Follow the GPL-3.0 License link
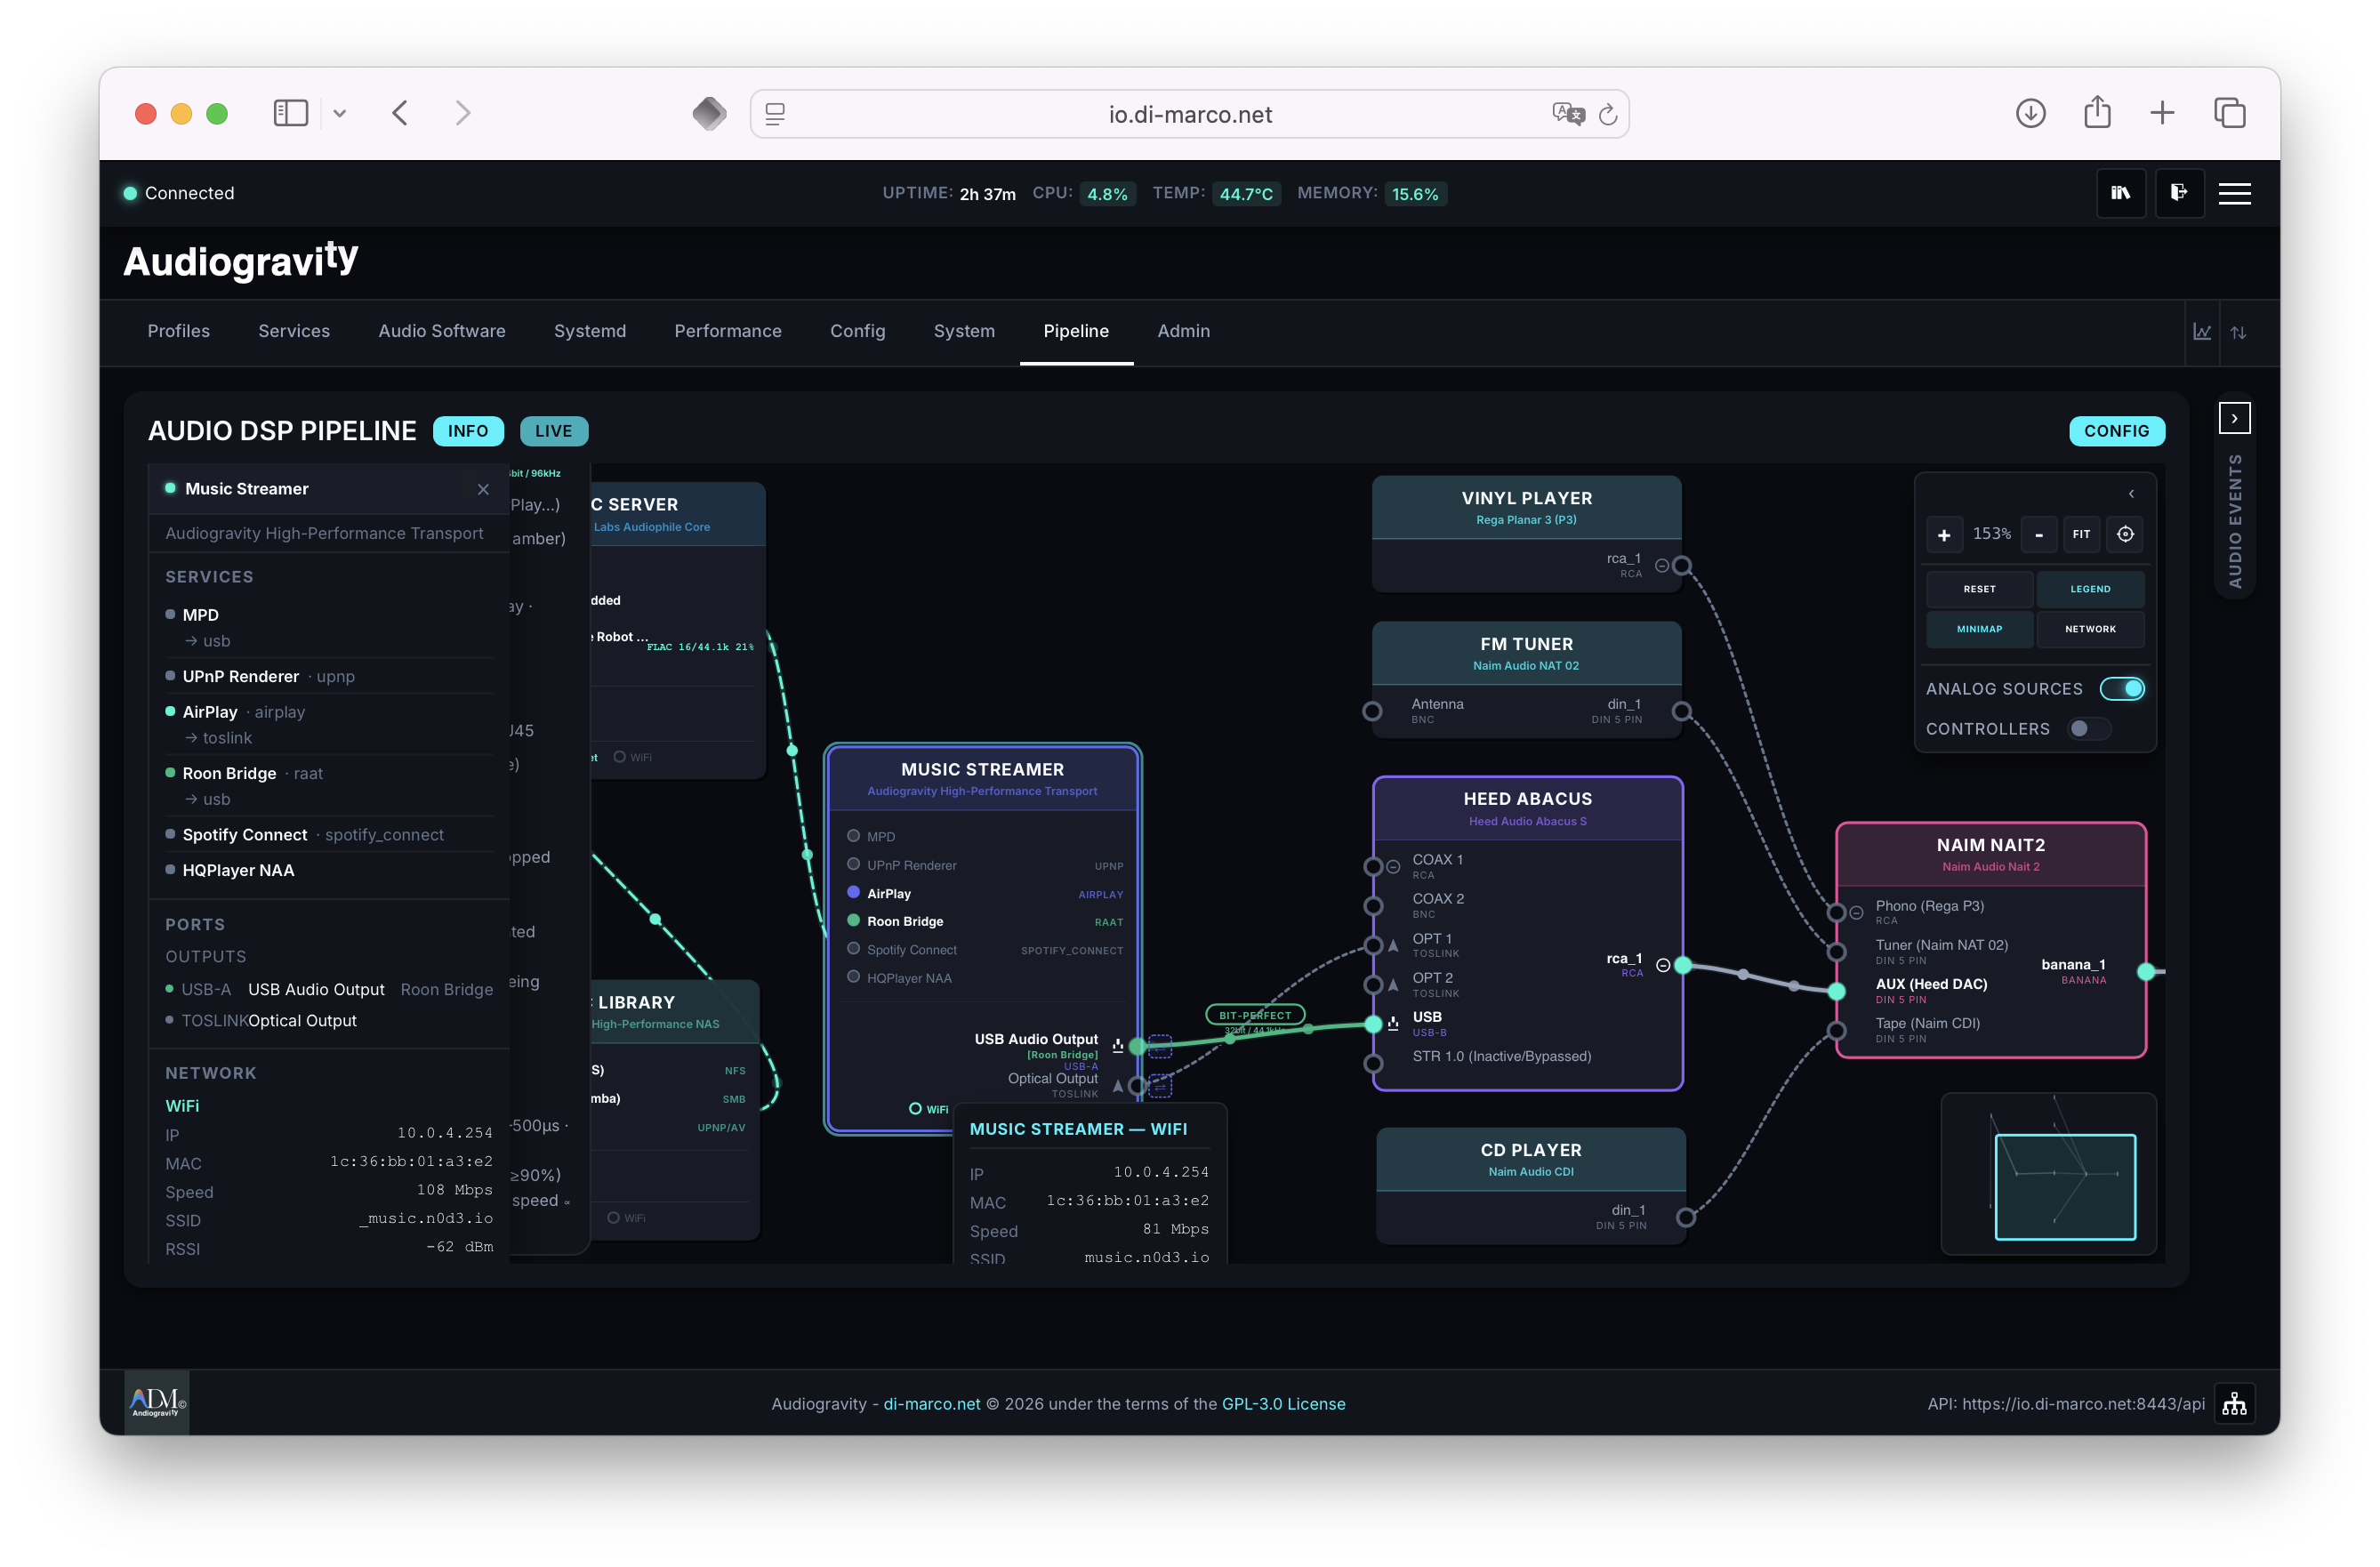 1284,1403
